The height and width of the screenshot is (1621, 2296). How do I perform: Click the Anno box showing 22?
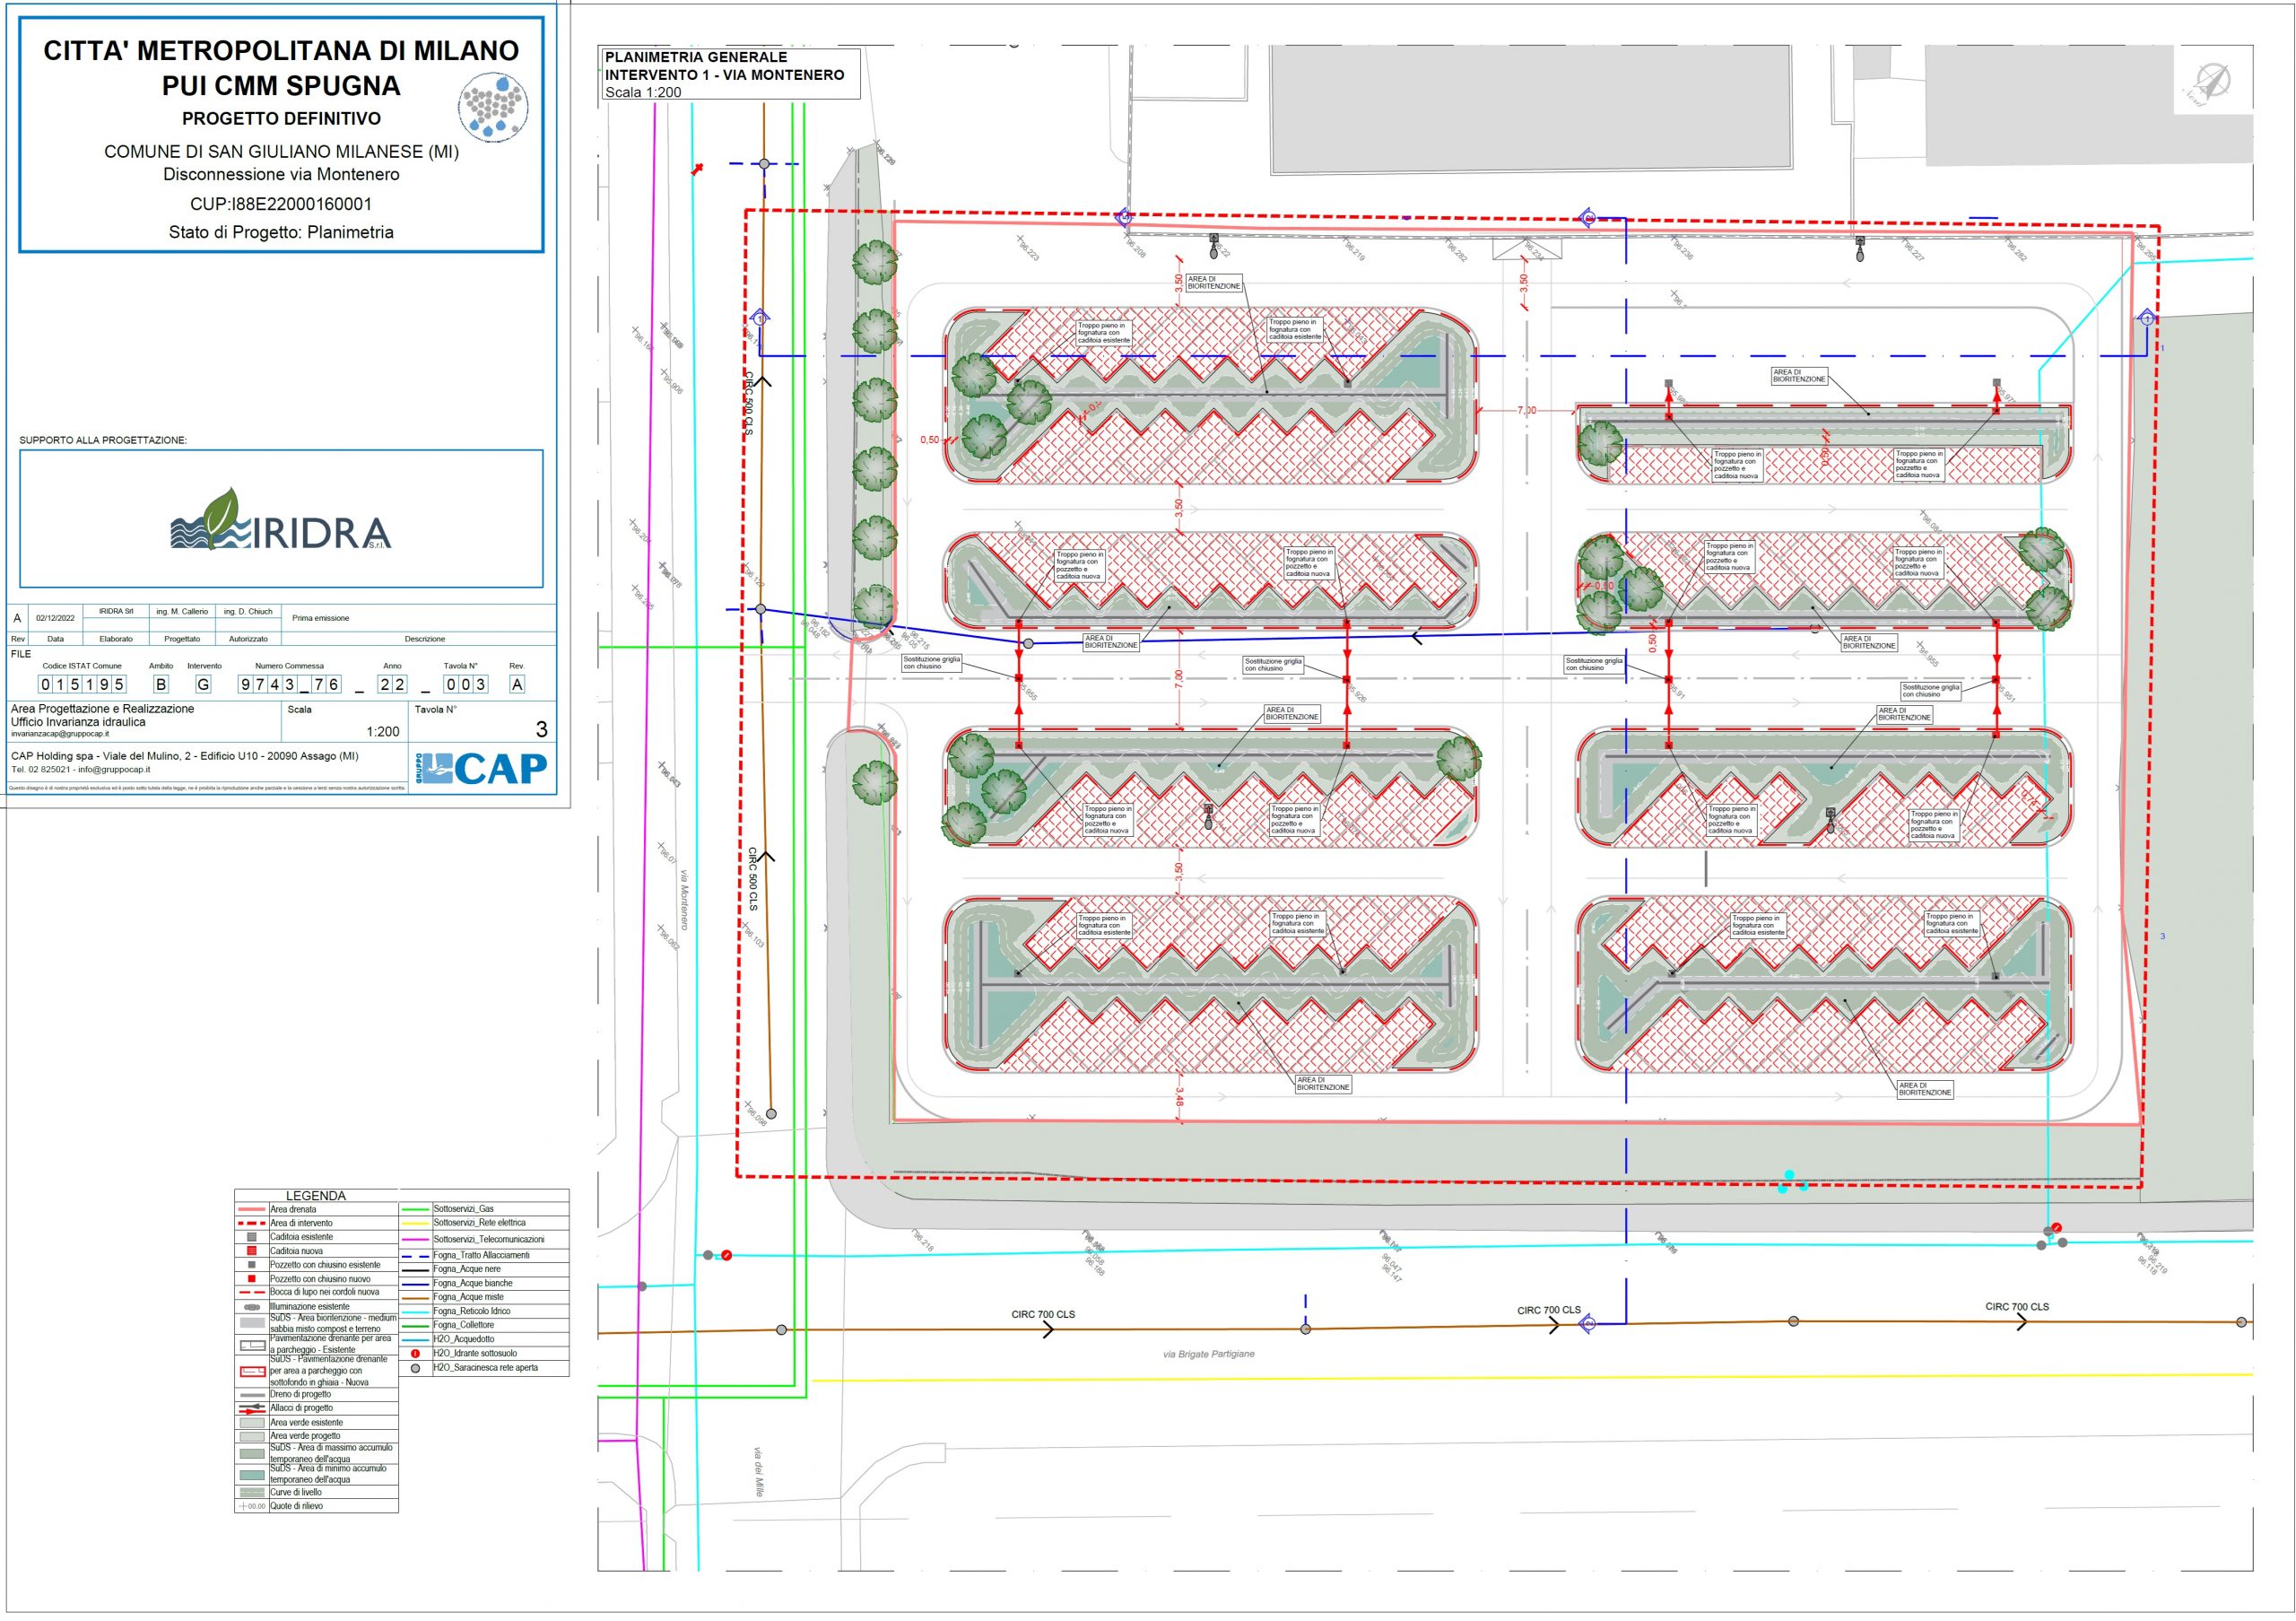point(392,684)
